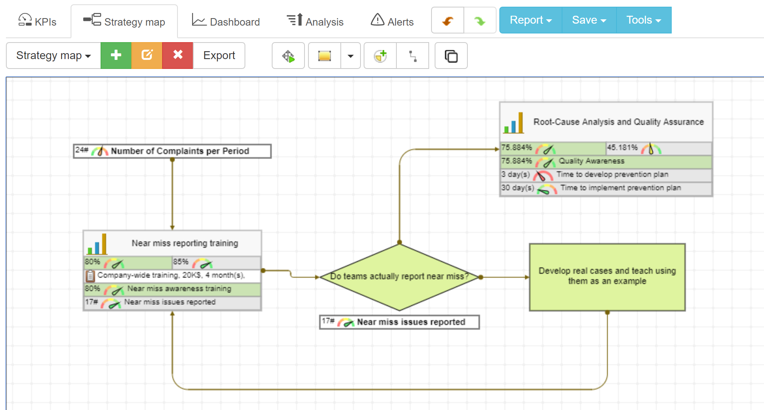Click the gauge beside 17# in training node
The image size is (764, 410).
tap(111, 303)
